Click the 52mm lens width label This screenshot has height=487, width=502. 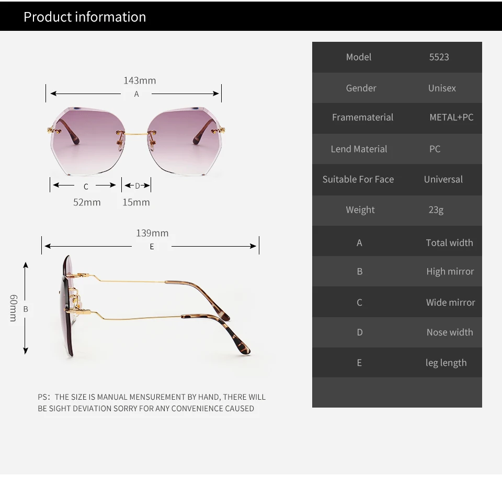87,202
